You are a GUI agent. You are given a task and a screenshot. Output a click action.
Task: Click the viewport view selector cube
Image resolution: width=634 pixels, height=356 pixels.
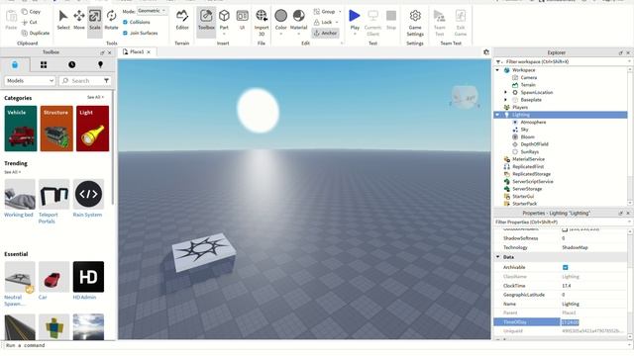point(465,97)
